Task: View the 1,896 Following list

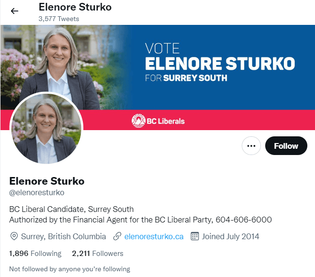Action: pyautogui.click(x=35, y=254)
